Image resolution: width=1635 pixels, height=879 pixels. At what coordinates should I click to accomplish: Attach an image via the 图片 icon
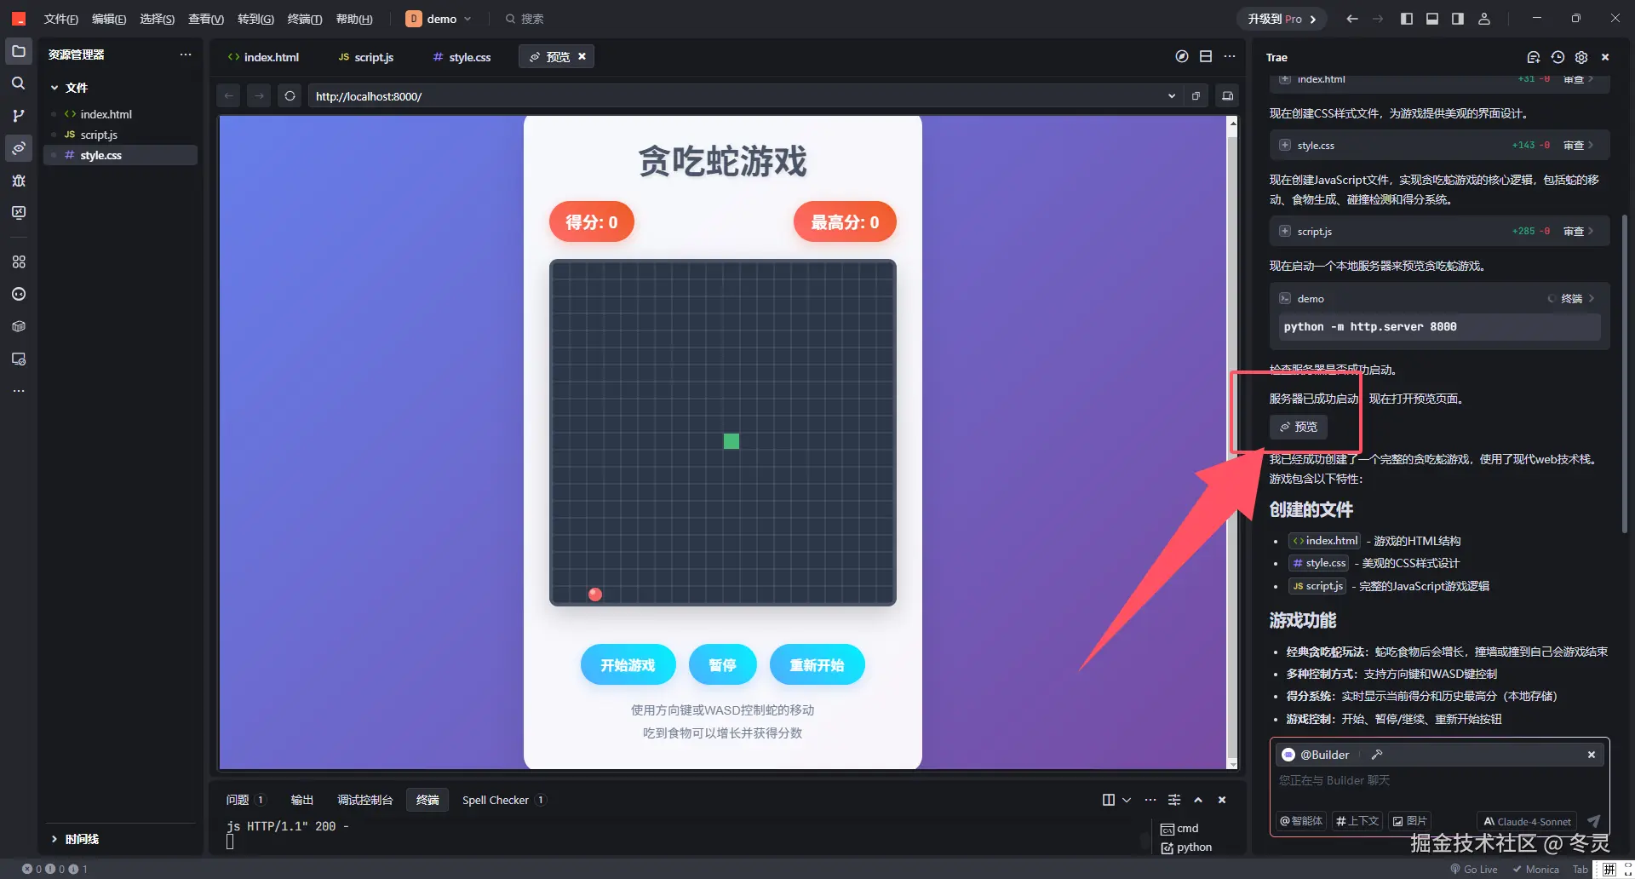point(1409,821)
